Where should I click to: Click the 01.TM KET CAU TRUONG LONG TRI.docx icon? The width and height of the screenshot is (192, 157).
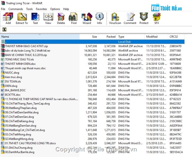coord(3,143)
